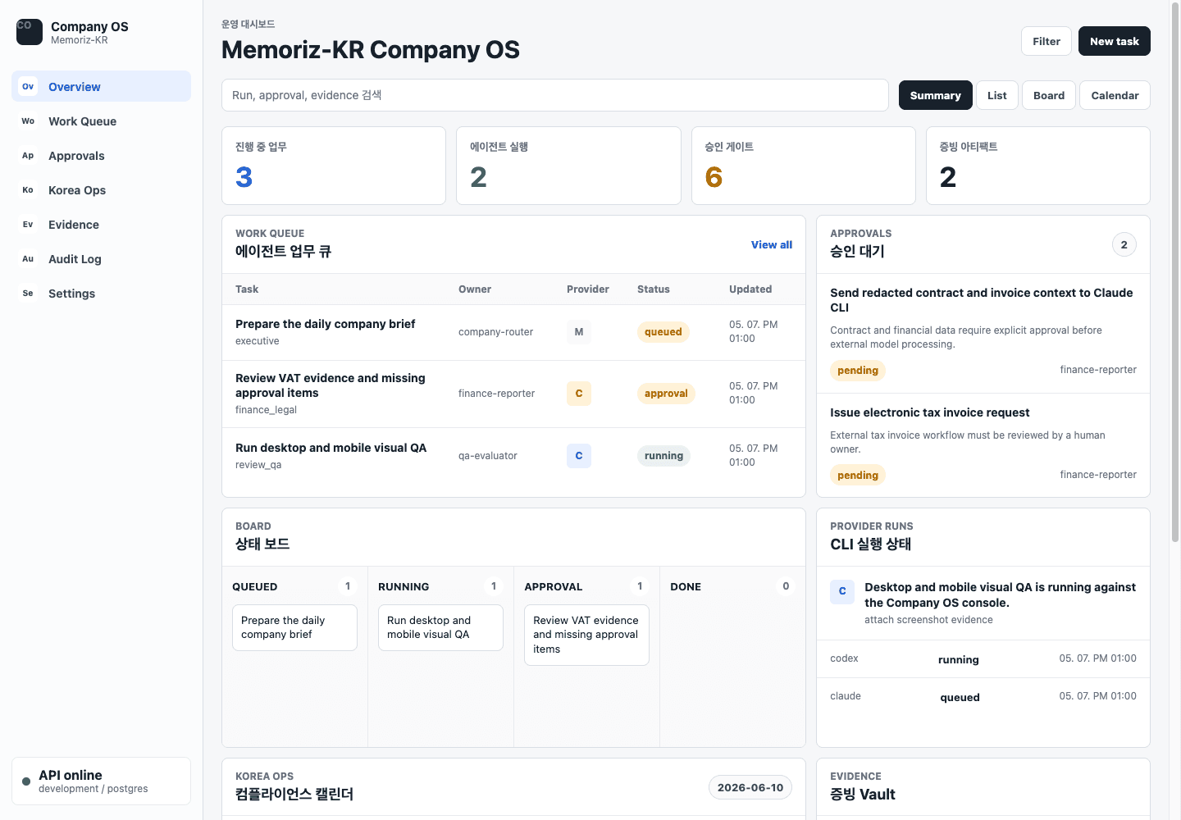This screenshot has width=1181, height=820.
Task: Click the Ev icon beside Evidence
Action: [x=28, y=224]
